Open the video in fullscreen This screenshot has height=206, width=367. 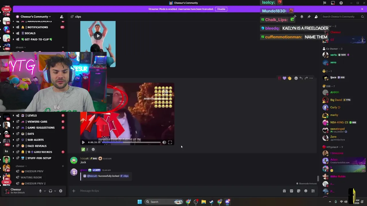point(170,142)
